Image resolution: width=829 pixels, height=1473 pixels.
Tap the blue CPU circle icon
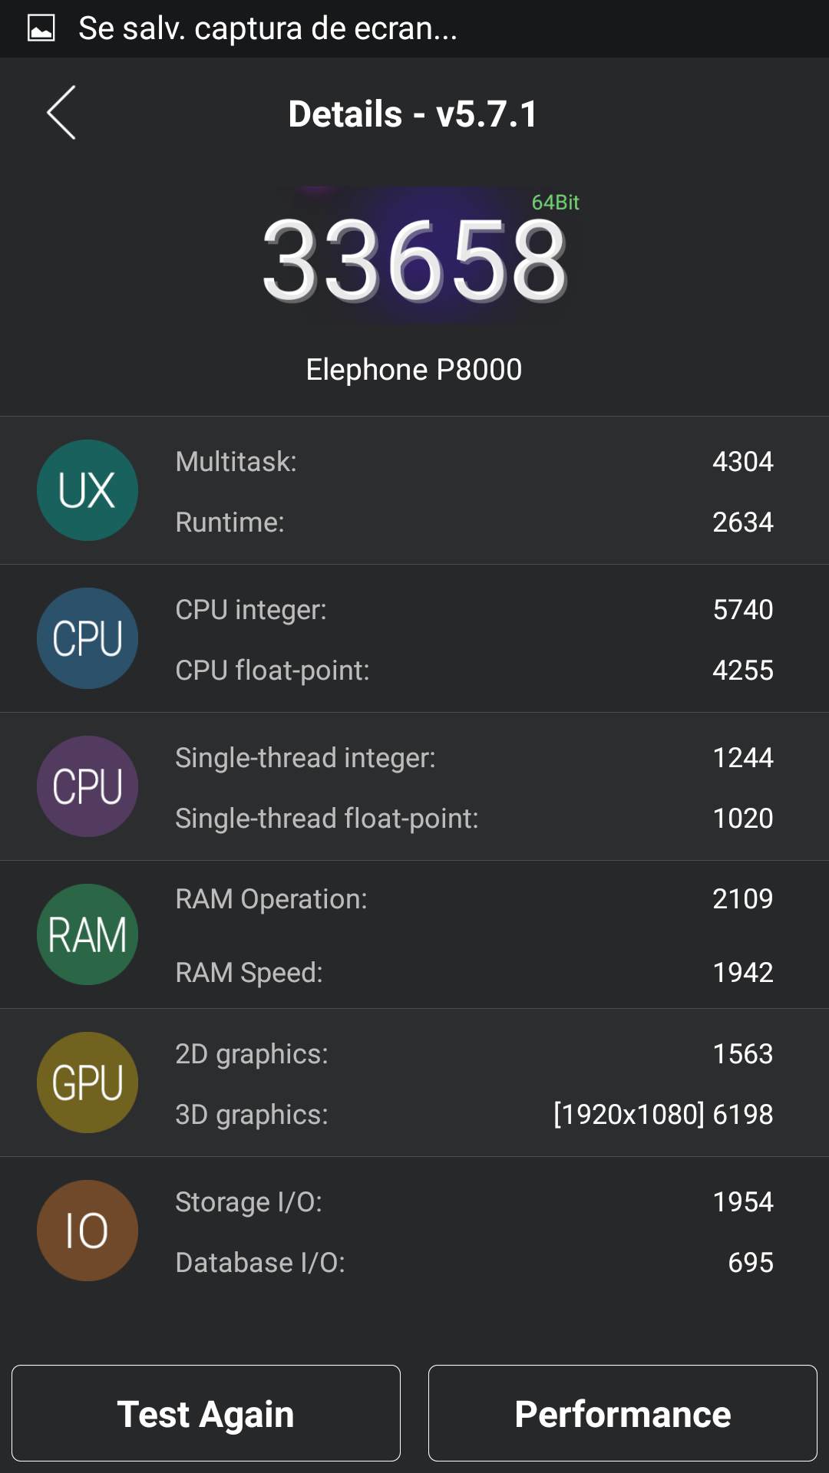tap(88, 638)
